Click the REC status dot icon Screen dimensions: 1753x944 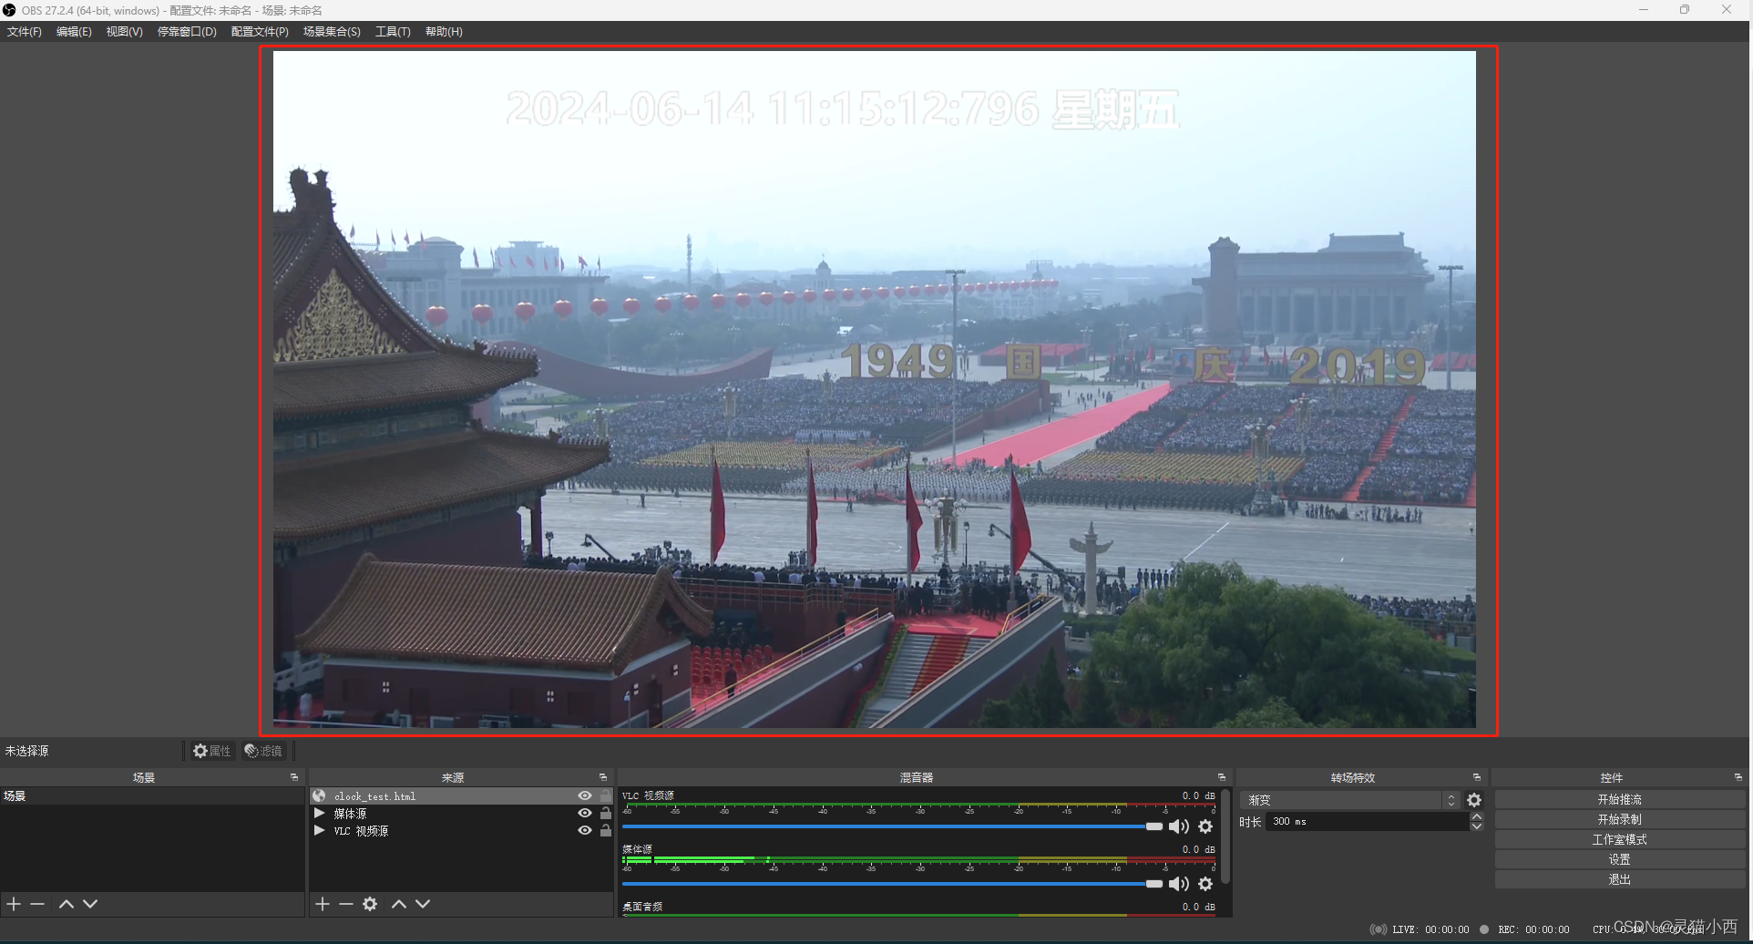click(x=1484, y=929)
